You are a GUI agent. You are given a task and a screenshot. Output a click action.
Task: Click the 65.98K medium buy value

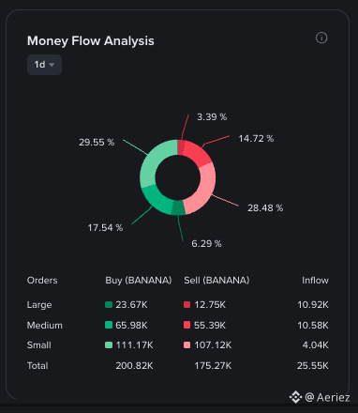(131, 326)
